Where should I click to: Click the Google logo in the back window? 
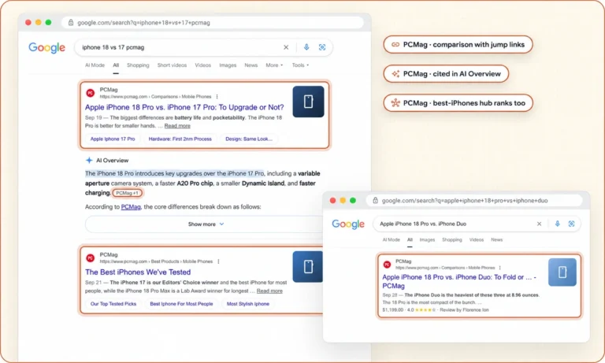click(46, 47)
